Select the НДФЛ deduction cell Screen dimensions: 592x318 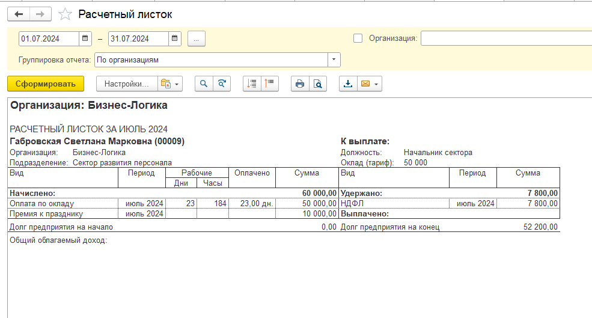click(394, 204)
